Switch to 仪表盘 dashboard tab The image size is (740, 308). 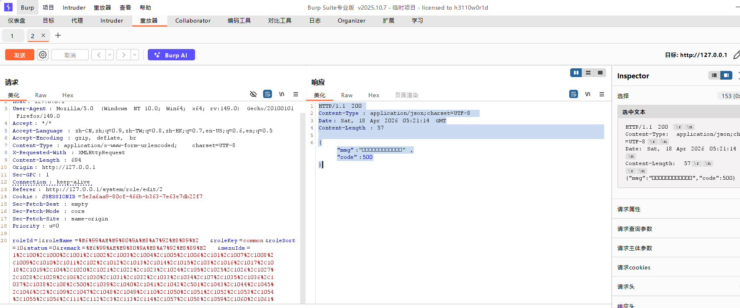16,21
